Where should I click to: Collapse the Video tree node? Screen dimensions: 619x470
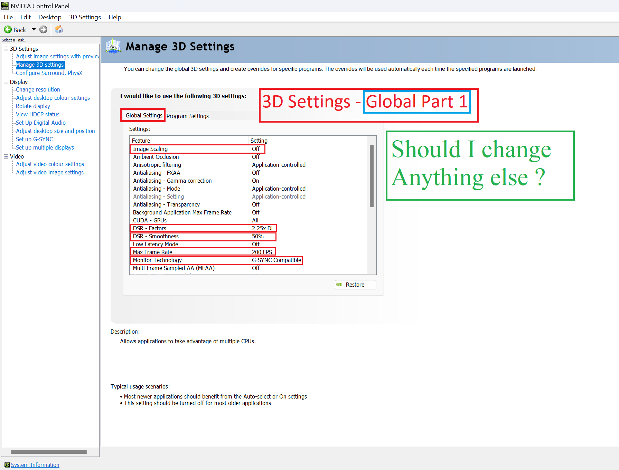point(6,157)
